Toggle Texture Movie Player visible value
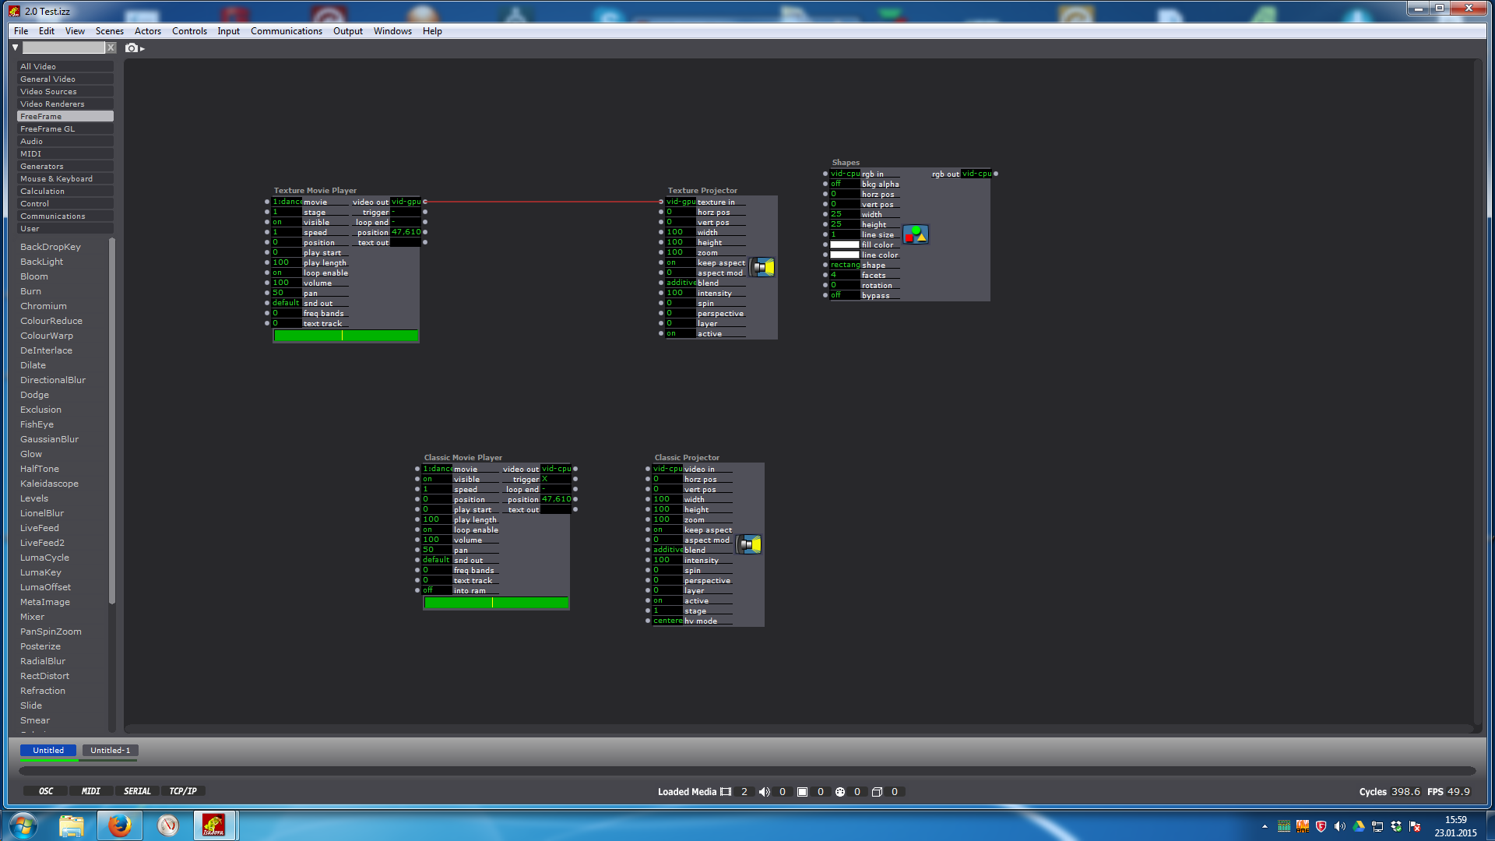This screenshot has width=1495, height=841. 287,222
